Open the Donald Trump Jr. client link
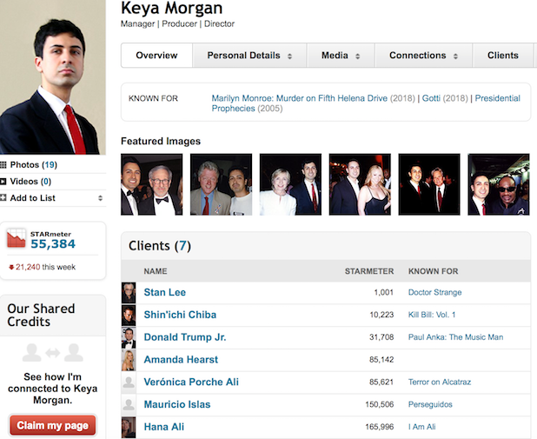The image size is (537, 439). [x=186, y=337]
